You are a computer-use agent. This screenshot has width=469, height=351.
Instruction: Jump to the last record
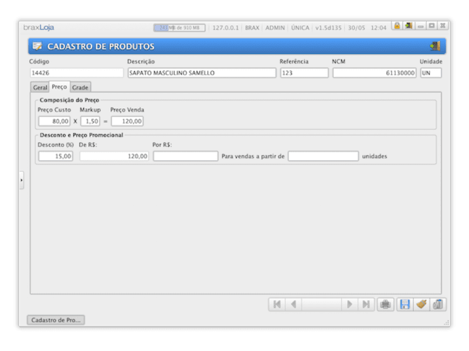click(x=366, y=304)
